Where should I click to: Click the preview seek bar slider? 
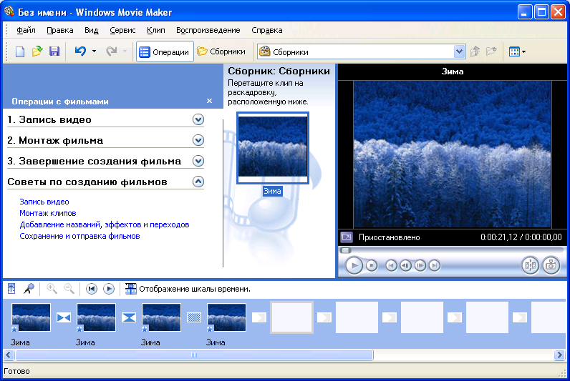346,250
